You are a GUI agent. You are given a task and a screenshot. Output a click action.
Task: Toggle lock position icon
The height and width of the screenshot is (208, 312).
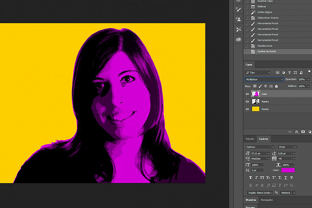(266, 86)
